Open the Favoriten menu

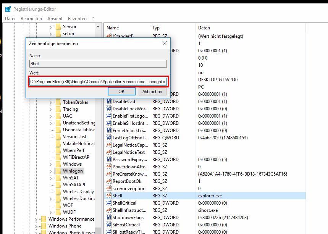[77, 19]
